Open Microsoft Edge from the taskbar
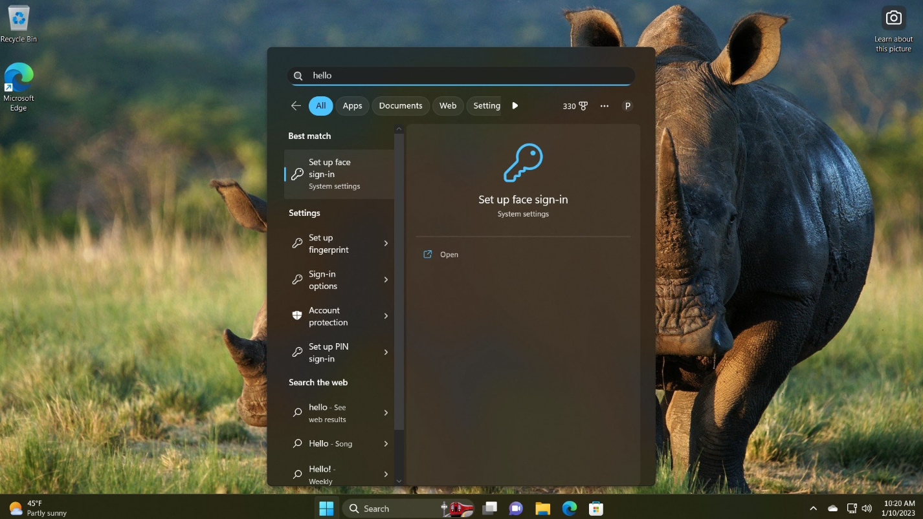 click(569, 509)
